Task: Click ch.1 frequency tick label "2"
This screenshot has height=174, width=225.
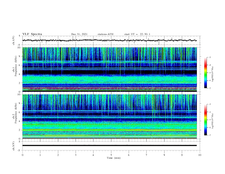Action: (x=20, y=83)
